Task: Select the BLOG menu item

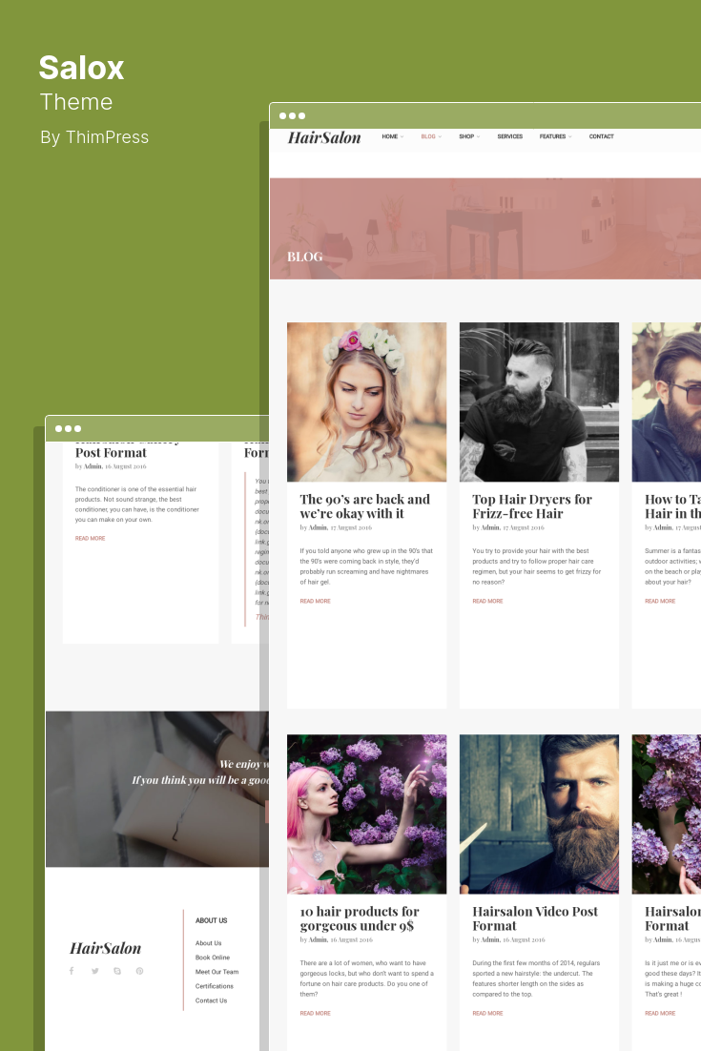Action: tap(428, 136)
